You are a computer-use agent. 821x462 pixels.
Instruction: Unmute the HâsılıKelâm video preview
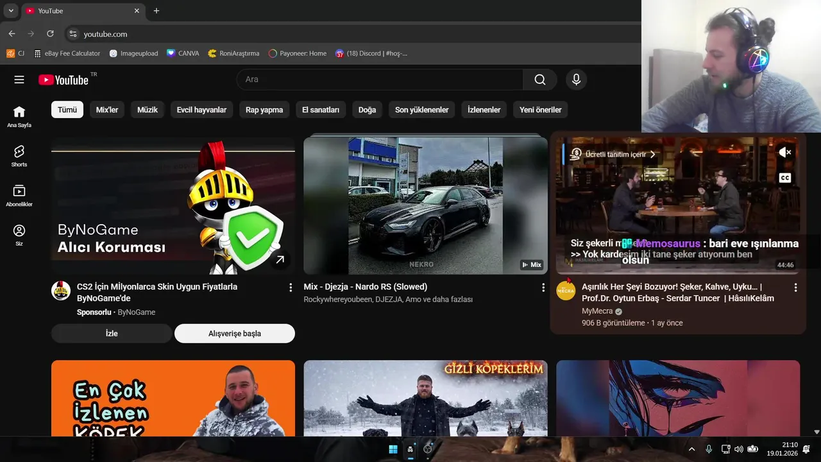(785, 152)
